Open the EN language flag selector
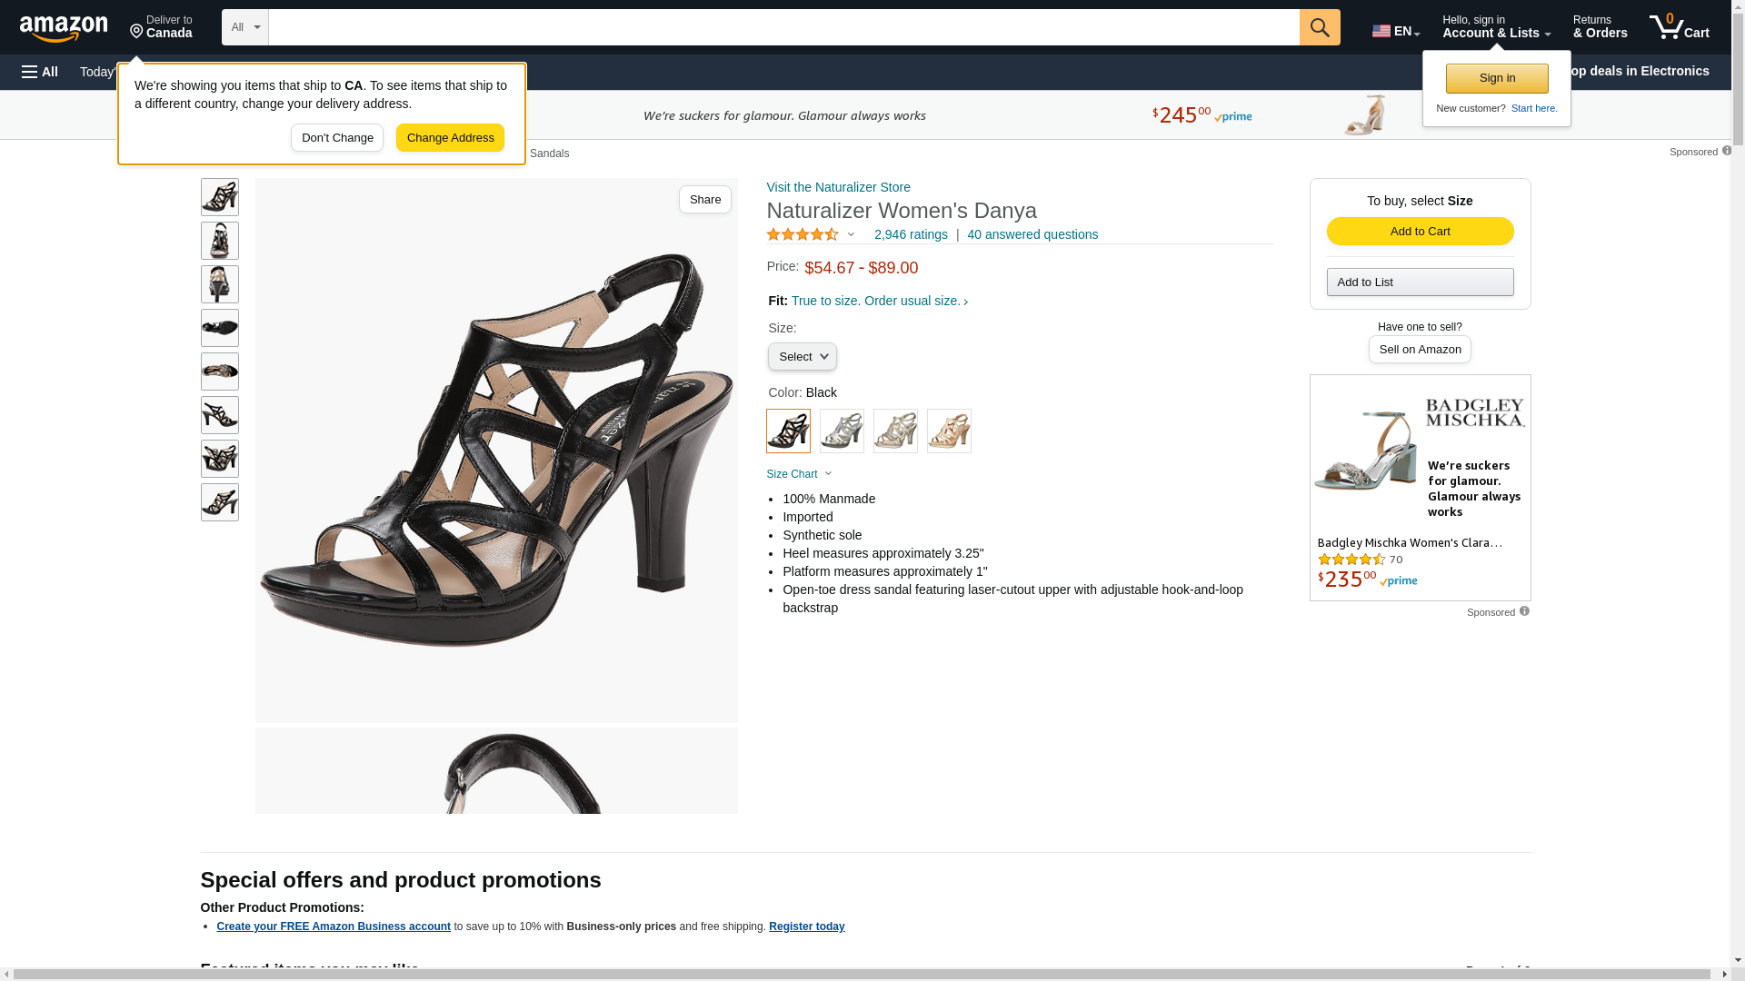Viewport: 1745px width, 981px height. pyautogui.click(x=1395, y=31)
